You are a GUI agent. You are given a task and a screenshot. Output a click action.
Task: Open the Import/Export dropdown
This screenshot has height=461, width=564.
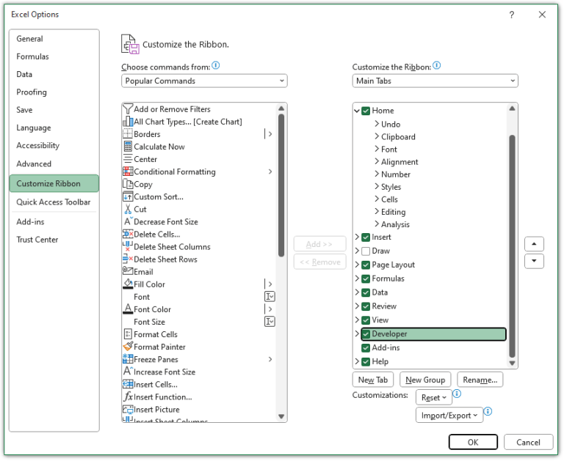[449, 415]
